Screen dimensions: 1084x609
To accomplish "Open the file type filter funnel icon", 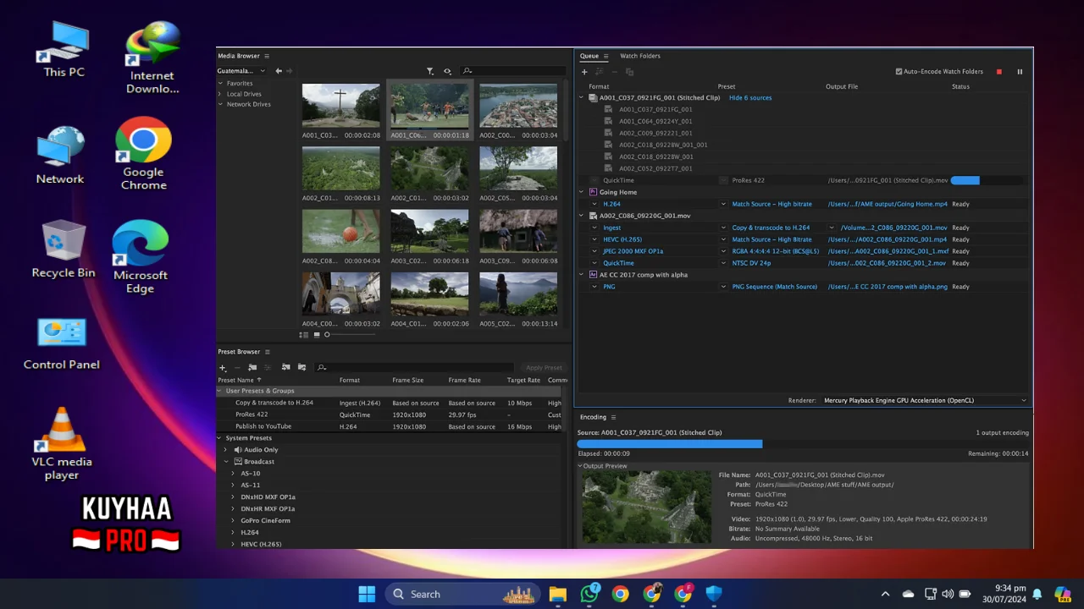I will click(x=430, y=71).
